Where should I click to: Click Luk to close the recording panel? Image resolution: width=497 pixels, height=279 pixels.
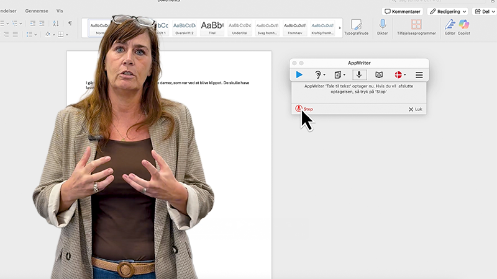point(416,109)
